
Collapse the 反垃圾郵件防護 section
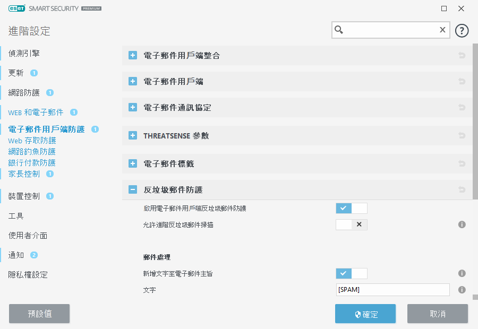coord(133,189)
